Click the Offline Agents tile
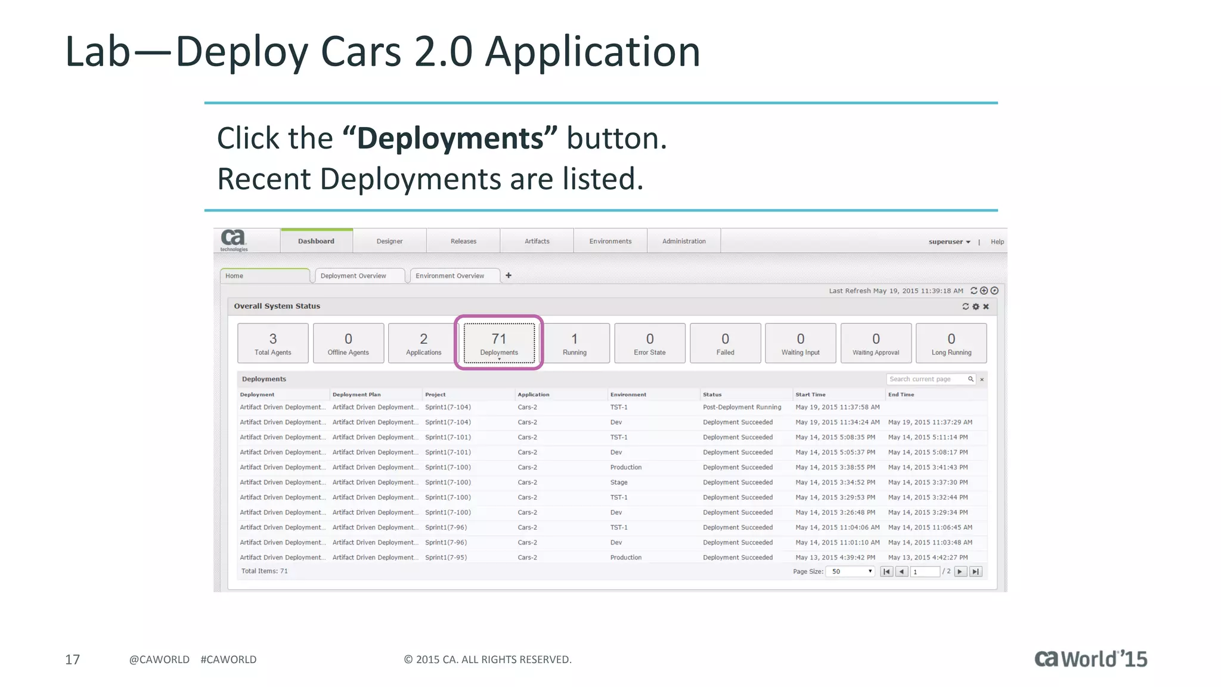The height and width of the screenshot is (687, 1221). point(348,343)
